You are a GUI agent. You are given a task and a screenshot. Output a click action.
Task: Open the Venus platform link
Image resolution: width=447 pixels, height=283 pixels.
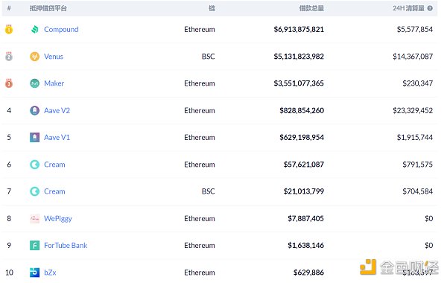pyautogui.click(x=54, y=57)
